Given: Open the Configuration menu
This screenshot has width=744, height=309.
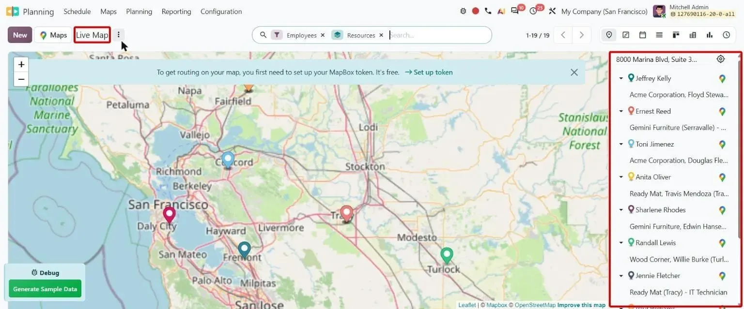Looking at the screenshot, I should pyautogui.click(x=221, y=11).
